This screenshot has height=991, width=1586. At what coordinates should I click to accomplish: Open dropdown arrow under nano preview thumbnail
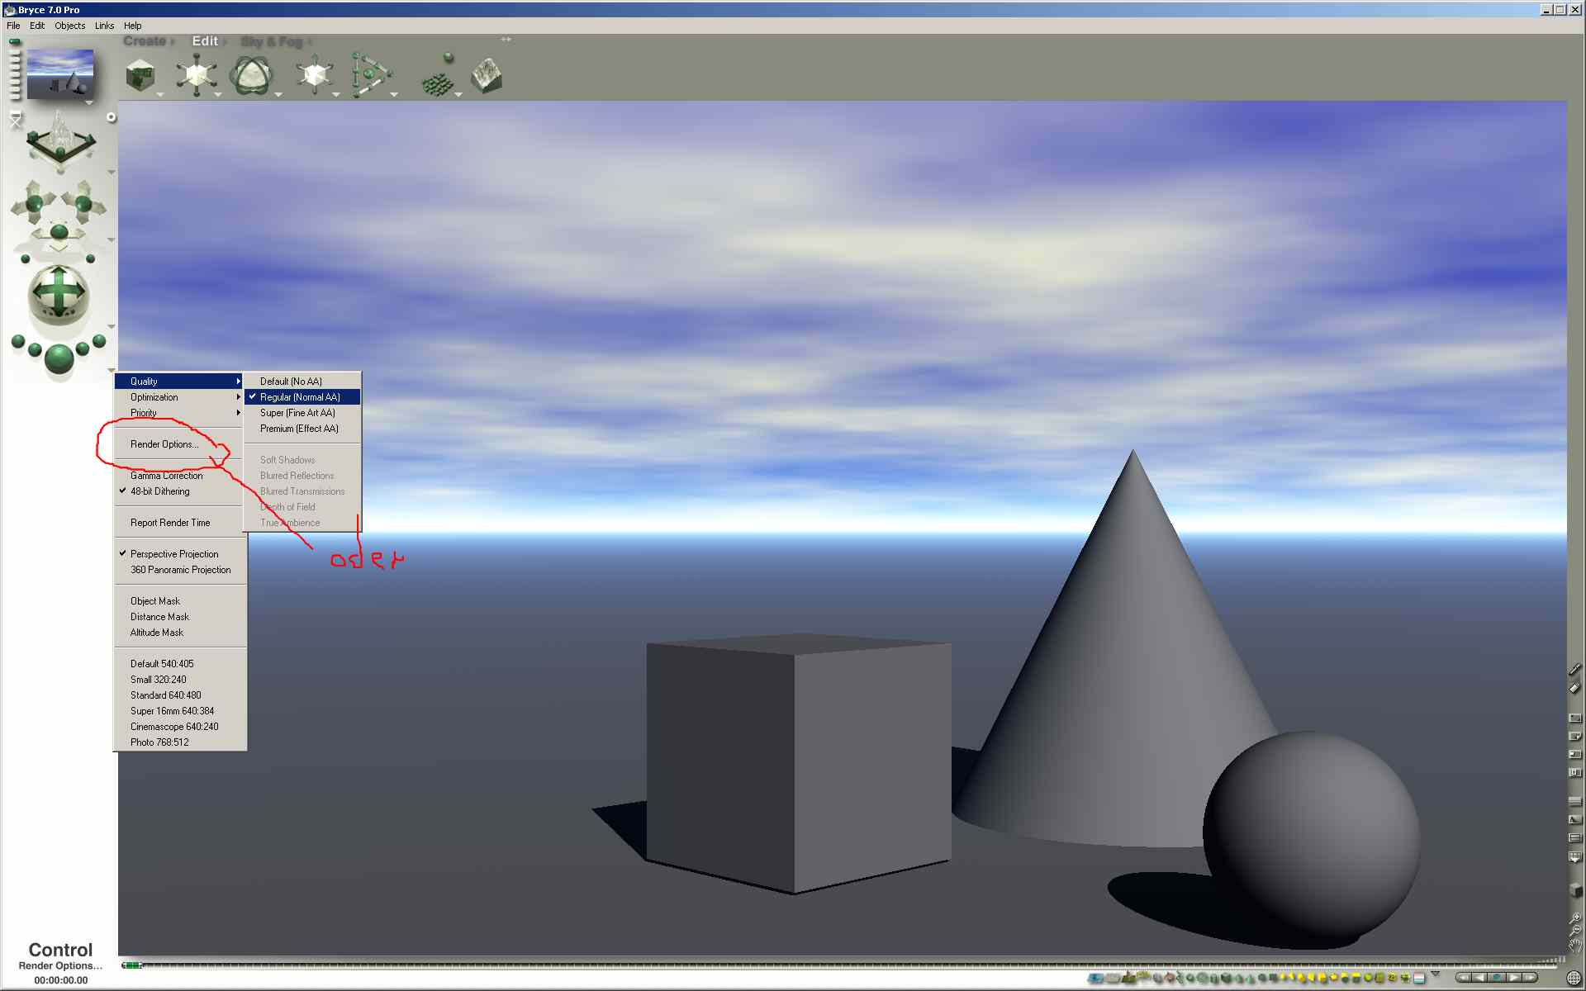[89, 103]
